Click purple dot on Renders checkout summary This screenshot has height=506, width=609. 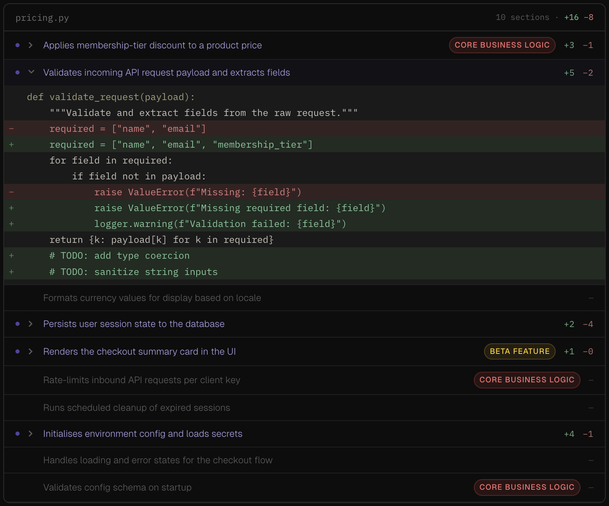tap(17, 351)
